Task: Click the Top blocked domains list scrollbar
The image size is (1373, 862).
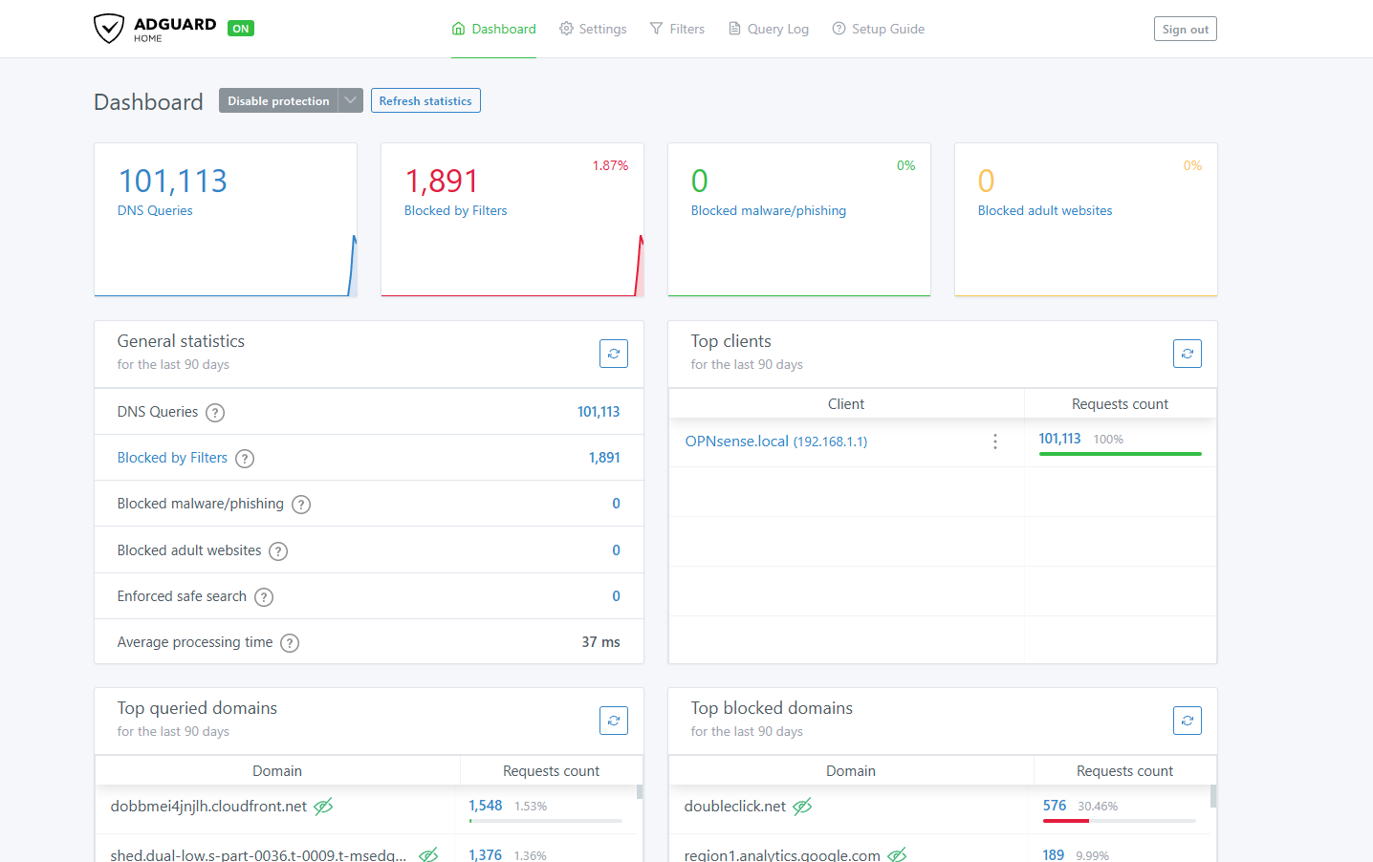Action: coord(1213,797)
